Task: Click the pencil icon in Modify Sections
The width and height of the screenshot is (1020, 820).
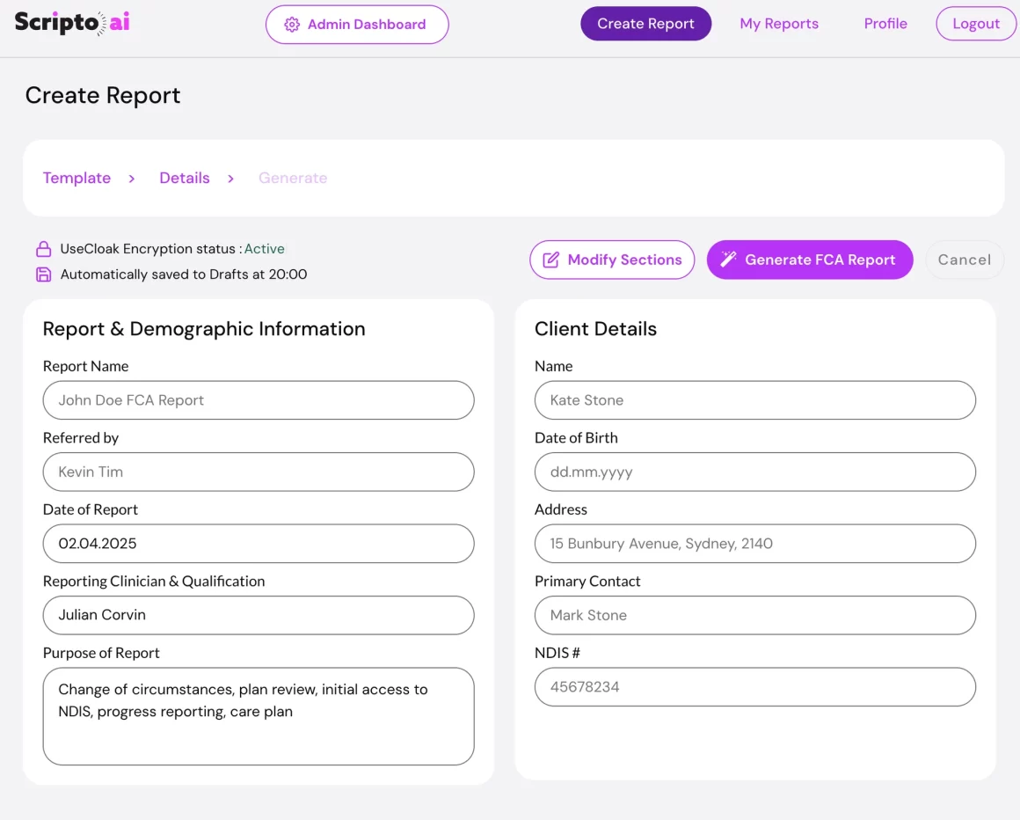Action: [551, 260]
